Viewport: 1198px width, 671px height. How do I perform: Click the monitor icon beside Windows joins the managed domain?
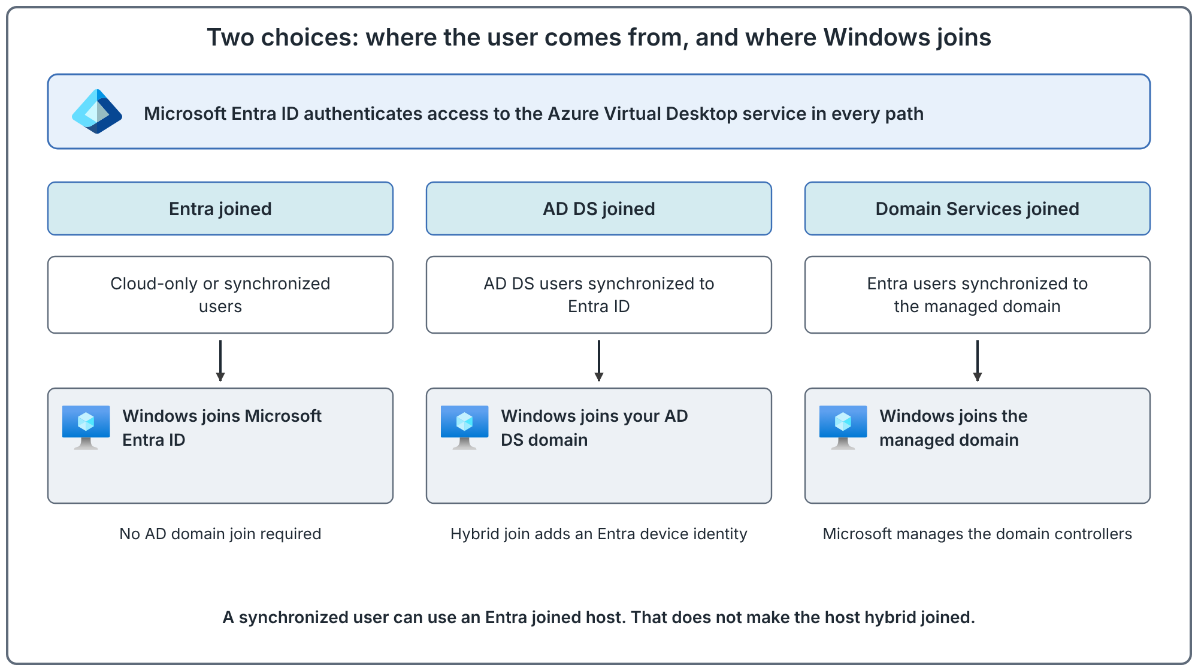point(843,427)
